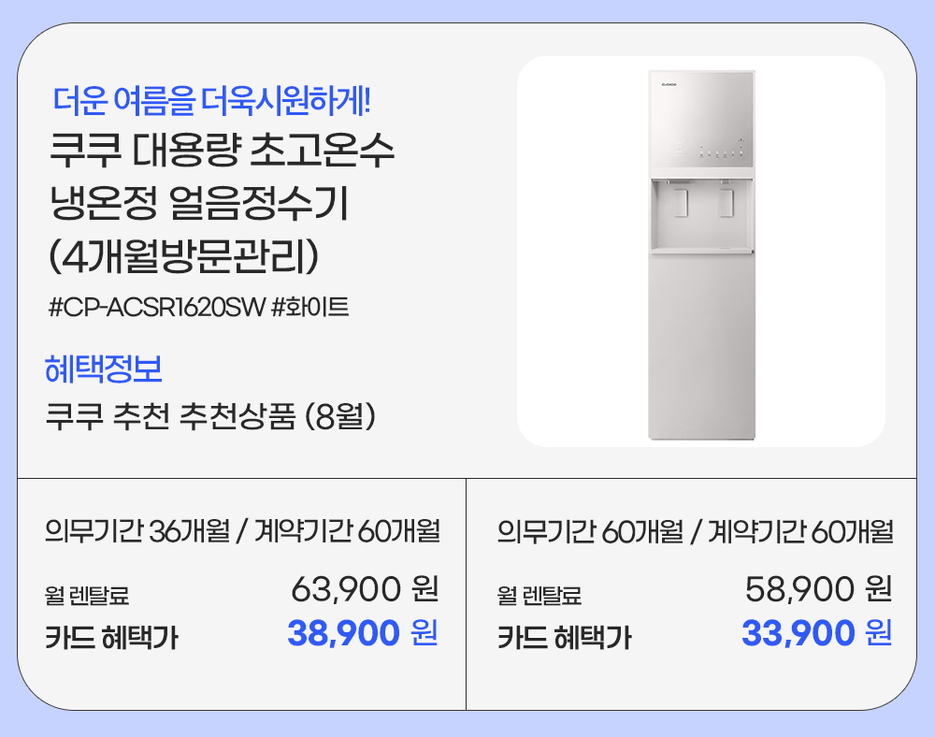Click '쿠쿠 추천 추천상품 (8월)' benefit text

(211, 416)
